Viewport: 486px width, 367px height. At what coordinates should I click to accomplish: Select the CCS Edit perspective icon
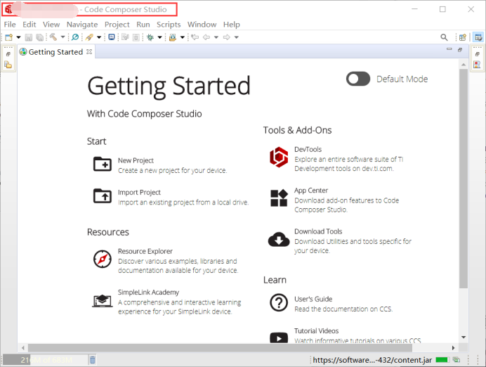tap(478, 37)
